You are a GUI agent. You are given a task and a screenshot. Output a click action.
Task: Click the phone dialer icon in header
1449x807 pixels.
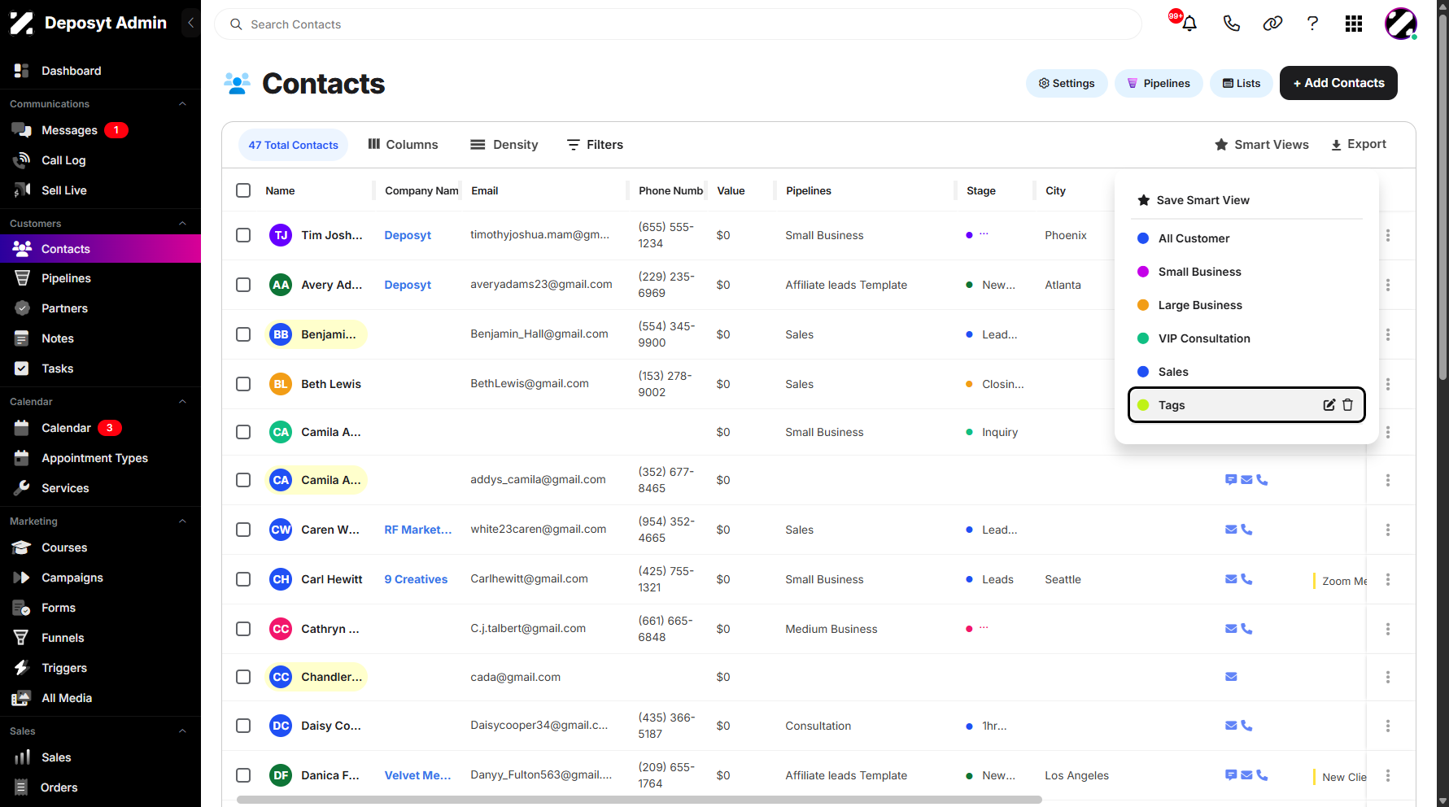pyautogui.click(x=1231, y=24)
